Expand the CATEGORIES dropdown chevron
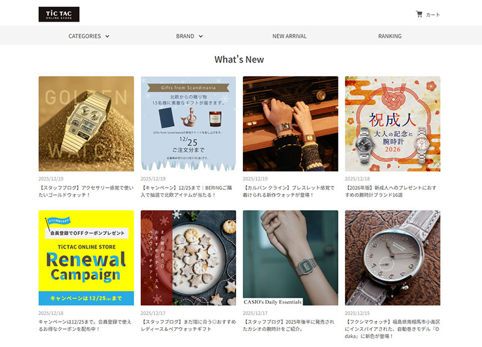482x347 pixels. click(x=107, y=36)
